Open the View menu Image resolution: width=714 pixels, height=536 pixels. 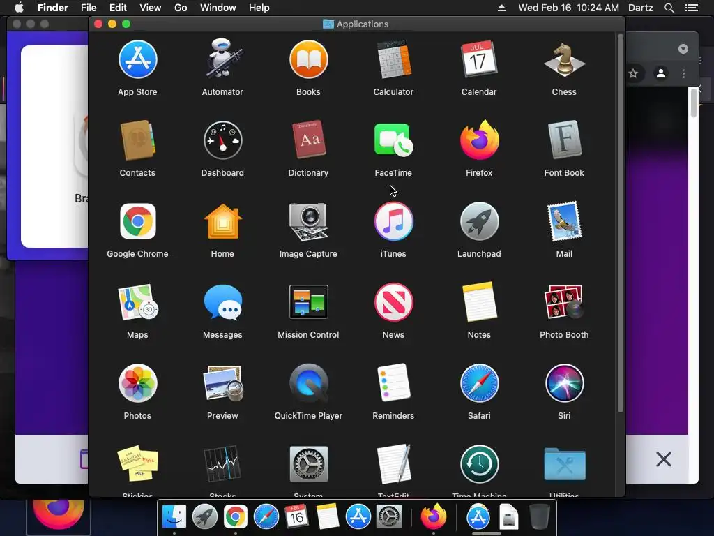151,8
